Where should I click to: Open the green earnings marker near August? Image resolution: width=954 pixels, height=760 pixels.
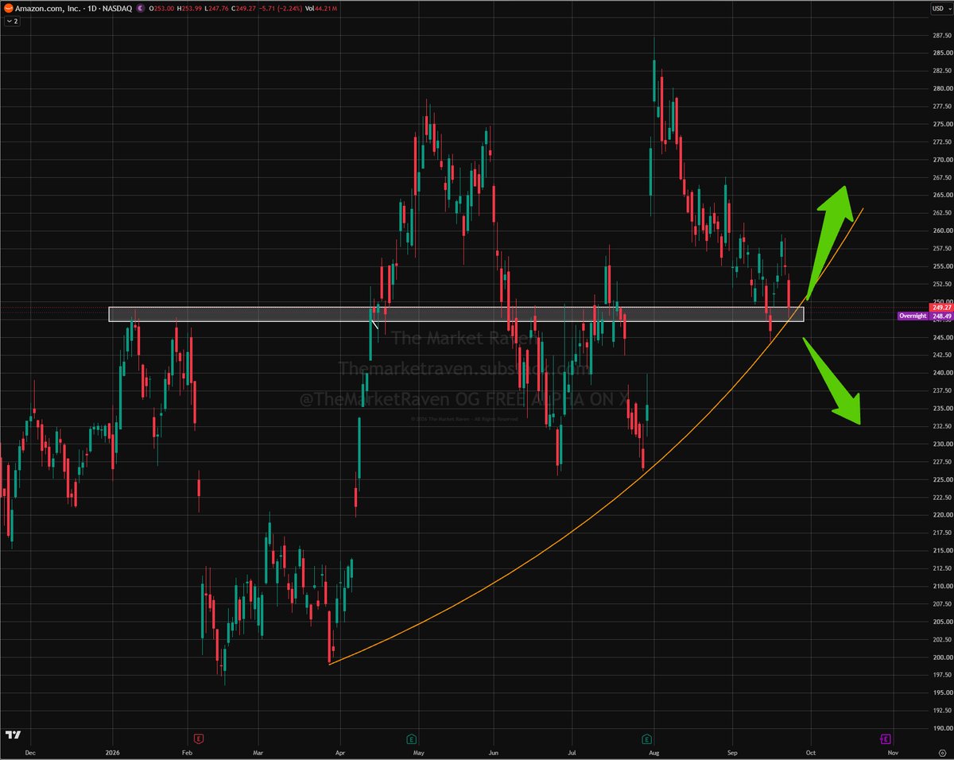[646, 739]
